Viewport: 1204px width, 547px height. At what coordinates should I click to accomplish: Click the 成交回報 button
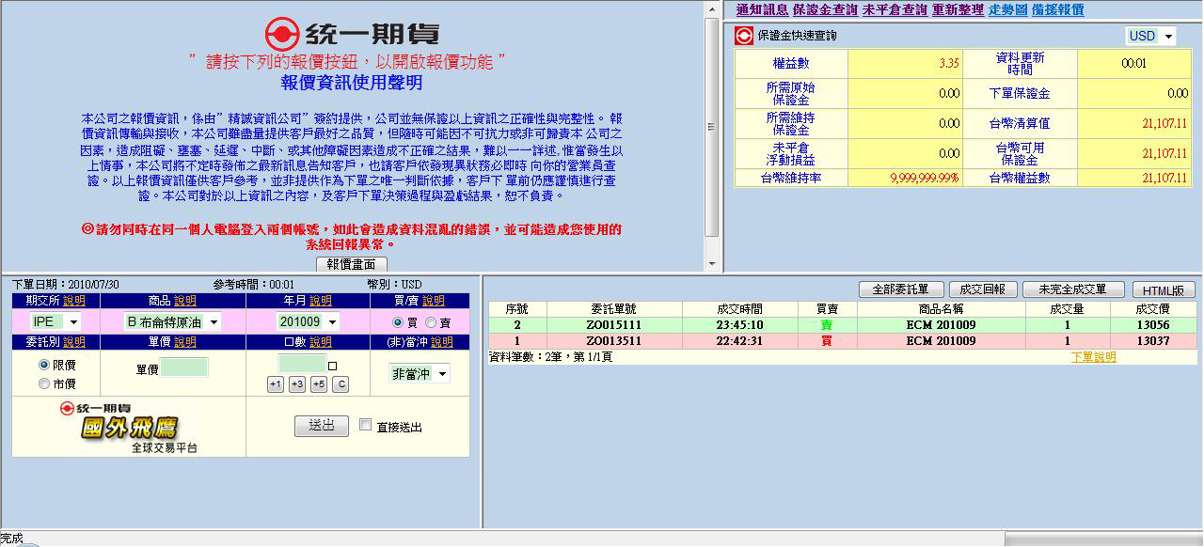[x=982, y=289]
